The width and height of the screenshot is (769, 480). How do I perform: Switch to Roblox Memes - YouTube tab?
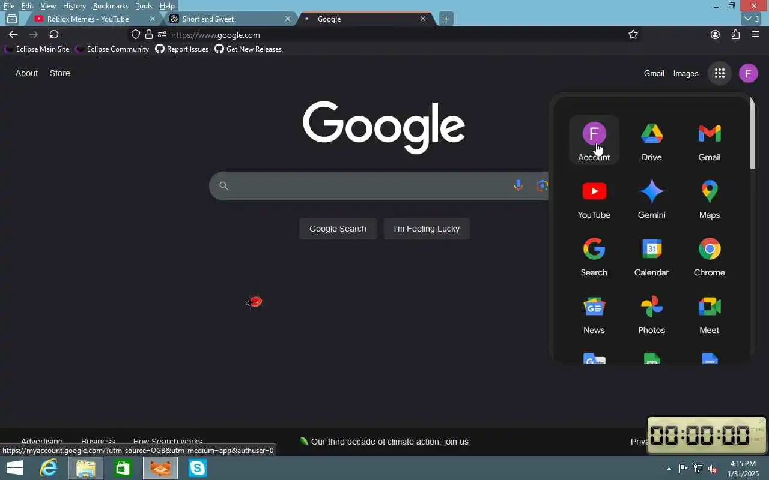coord(88,19)
